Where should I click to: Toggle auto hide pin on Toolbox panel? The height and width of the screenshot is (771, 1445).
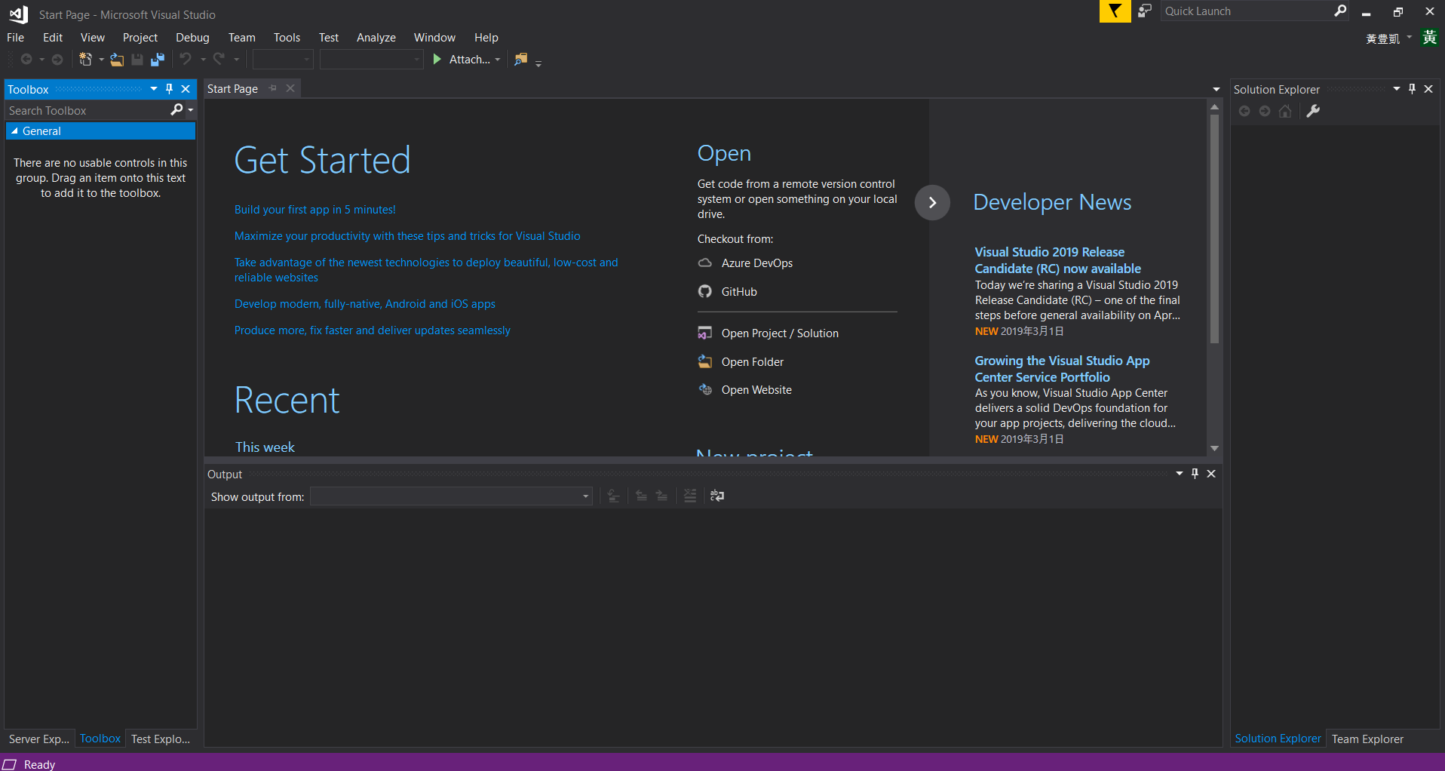pyautogui.click(x=170, y=89)
